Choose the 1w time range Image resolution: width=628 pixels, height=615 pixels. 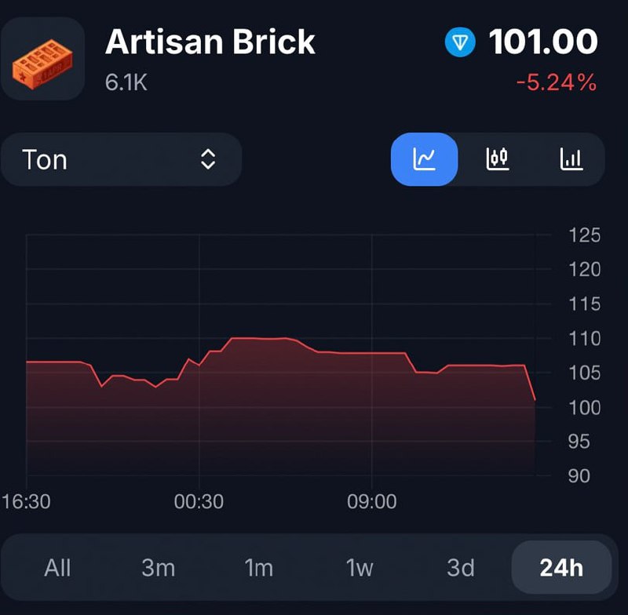pyautogui.click(x=360, y=567)
